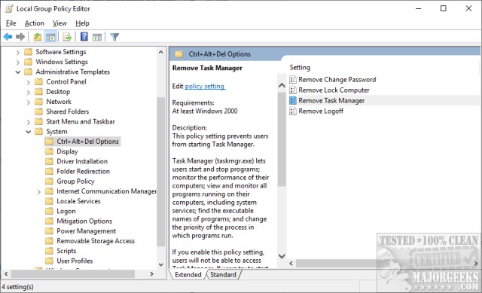Click description pane scroll down arrow
Viewport: 482px width, 293px height.
click(282, 256)
